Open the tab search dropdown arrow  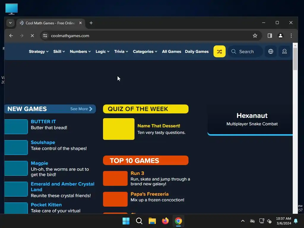(x=10, y=23)
